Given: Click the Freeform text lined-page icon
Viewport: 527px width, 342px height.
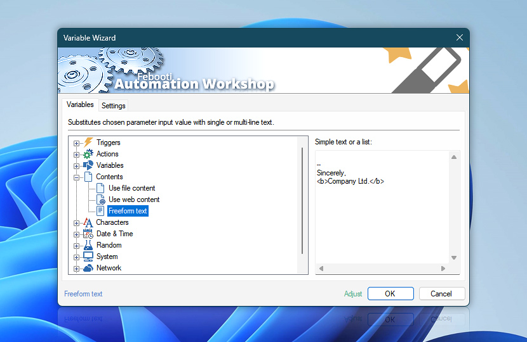Looking at the screenshot, I should click(100, 211).
